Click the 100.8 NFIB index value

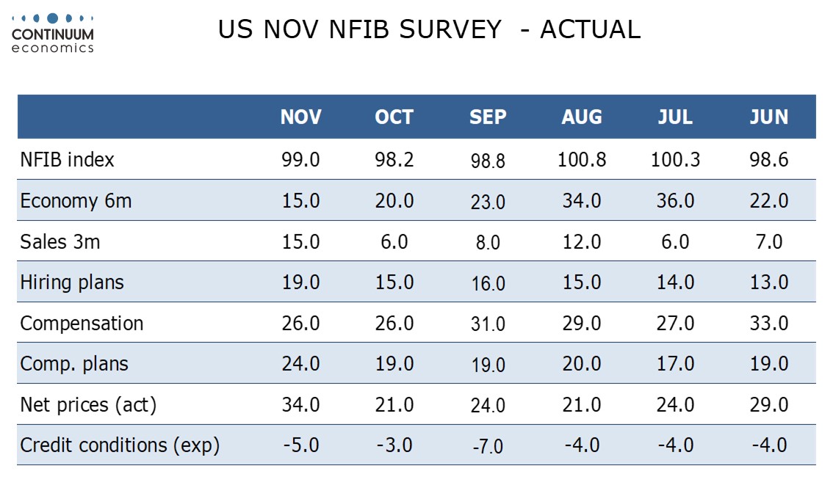(582, 160)
